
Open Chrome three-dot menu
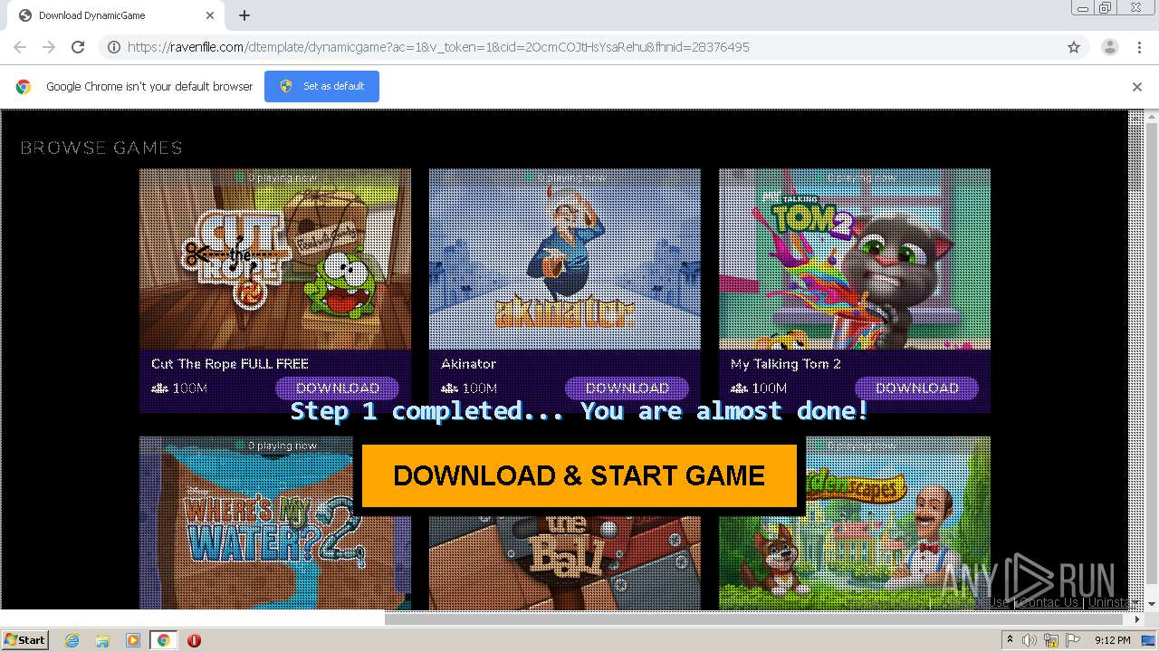point(1139,47)
